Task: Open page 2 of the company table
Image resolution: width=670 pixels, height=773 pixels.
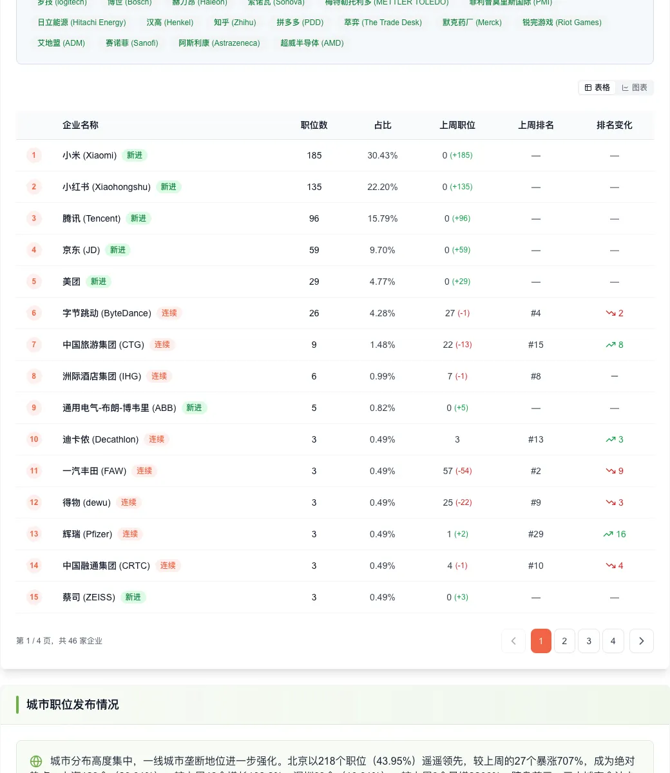Action: click(564, 641)
